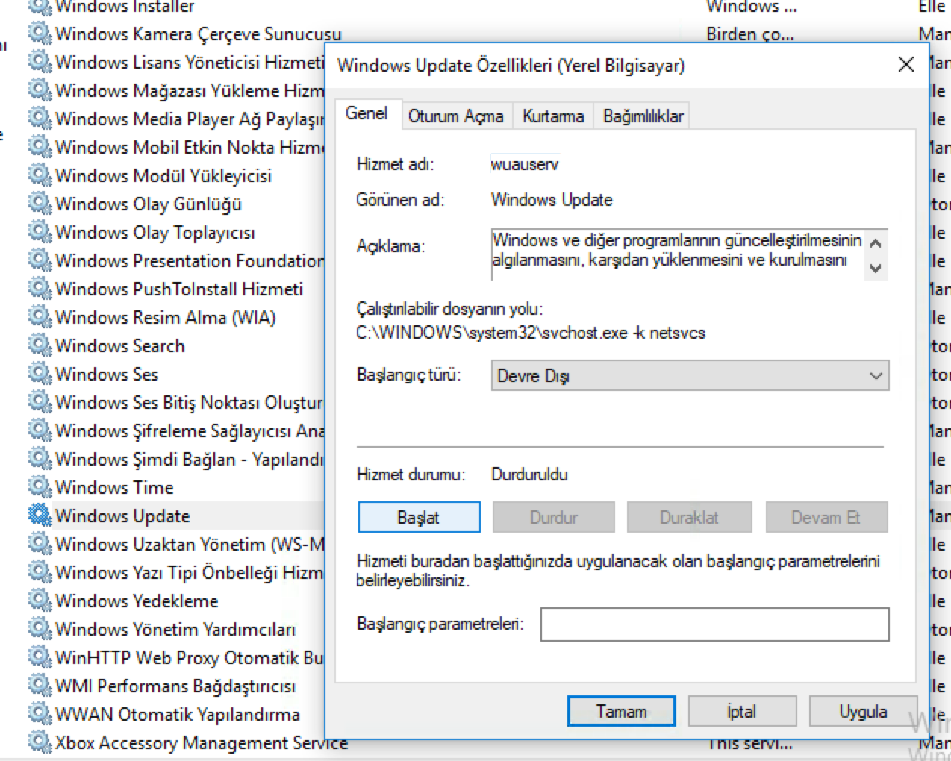Click gear icon for WinHTTP Web Proxy

click(x=40, y=657)
